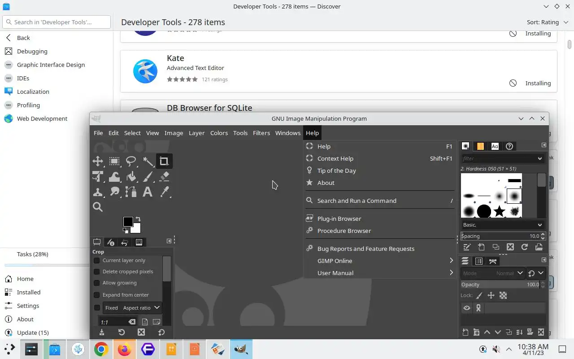Open brush as image icon
Screen dimensions: 574x359
539,247
